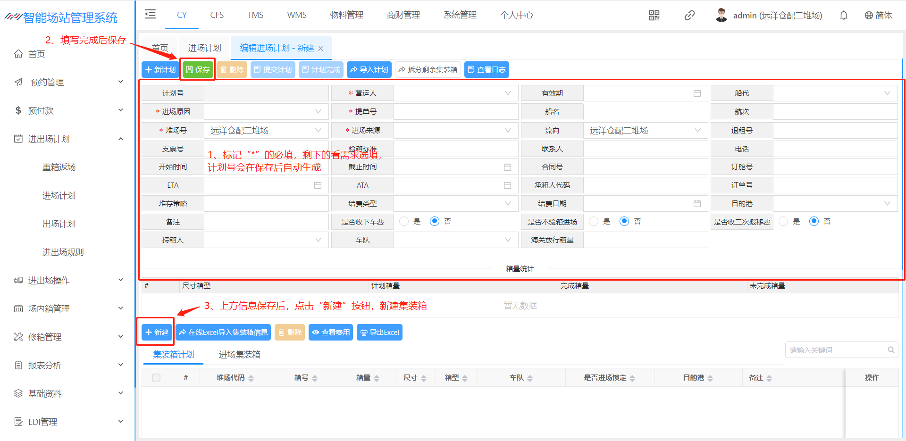Open calendar icon in 有效期 field
This screenshot has width=906, height=441.
697,93
